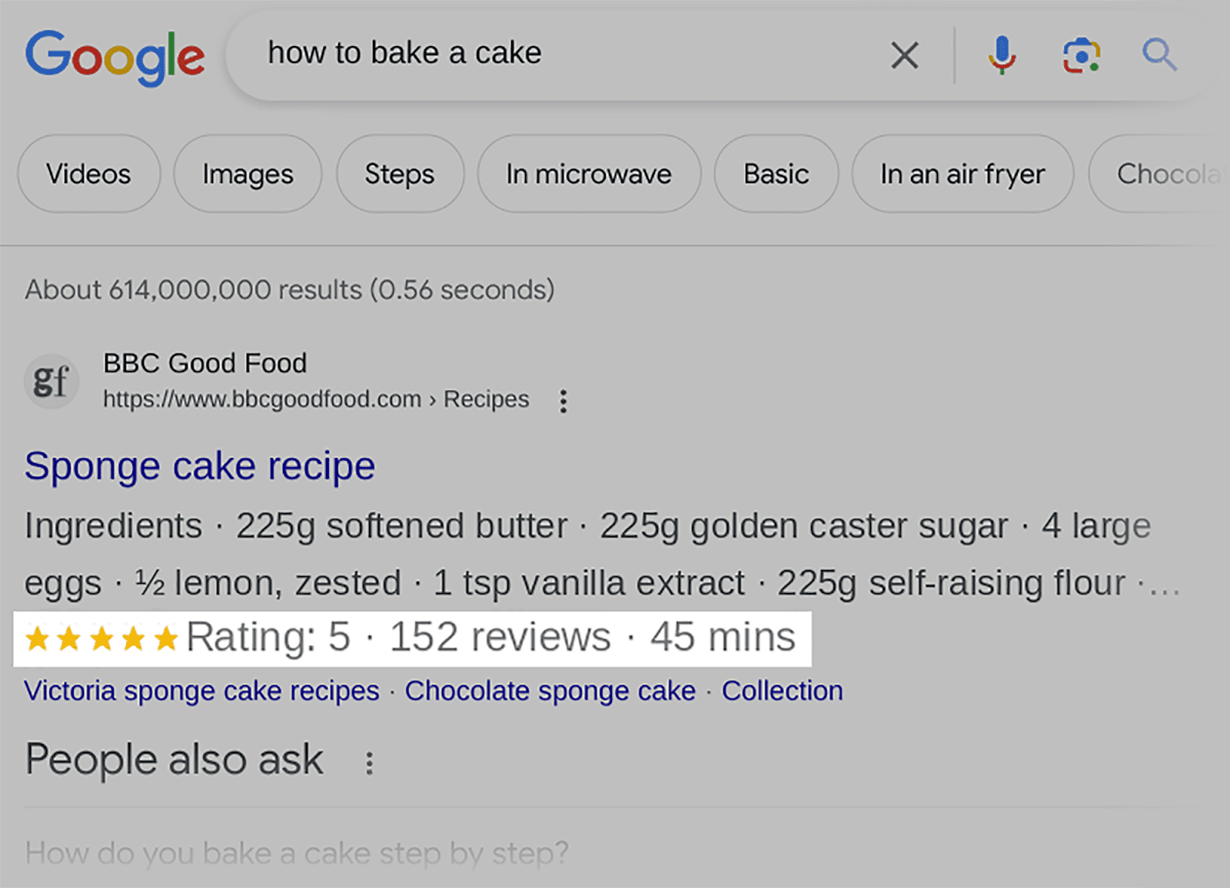
Task: Filter results by 'In microwave'
Action: [x=590, y=174]
